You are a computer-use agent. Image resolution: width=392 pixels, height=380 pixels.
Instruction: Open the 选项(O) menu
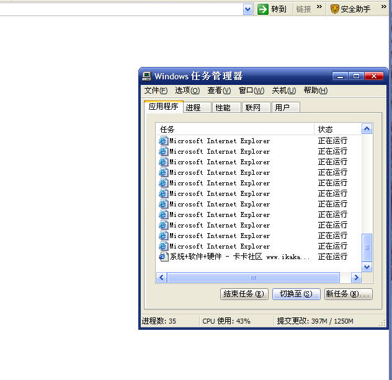[187, 91]
